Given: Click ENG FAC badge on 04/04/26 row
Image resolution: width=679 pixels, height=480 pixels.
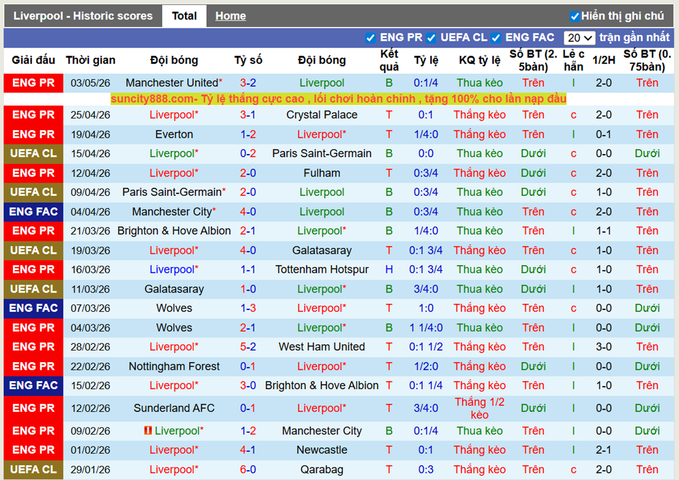Looking at the screenshot, I should (33, 211).
